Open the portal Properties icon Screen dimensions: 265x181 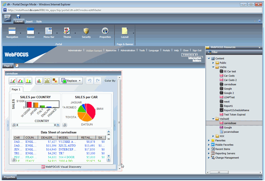105,31
